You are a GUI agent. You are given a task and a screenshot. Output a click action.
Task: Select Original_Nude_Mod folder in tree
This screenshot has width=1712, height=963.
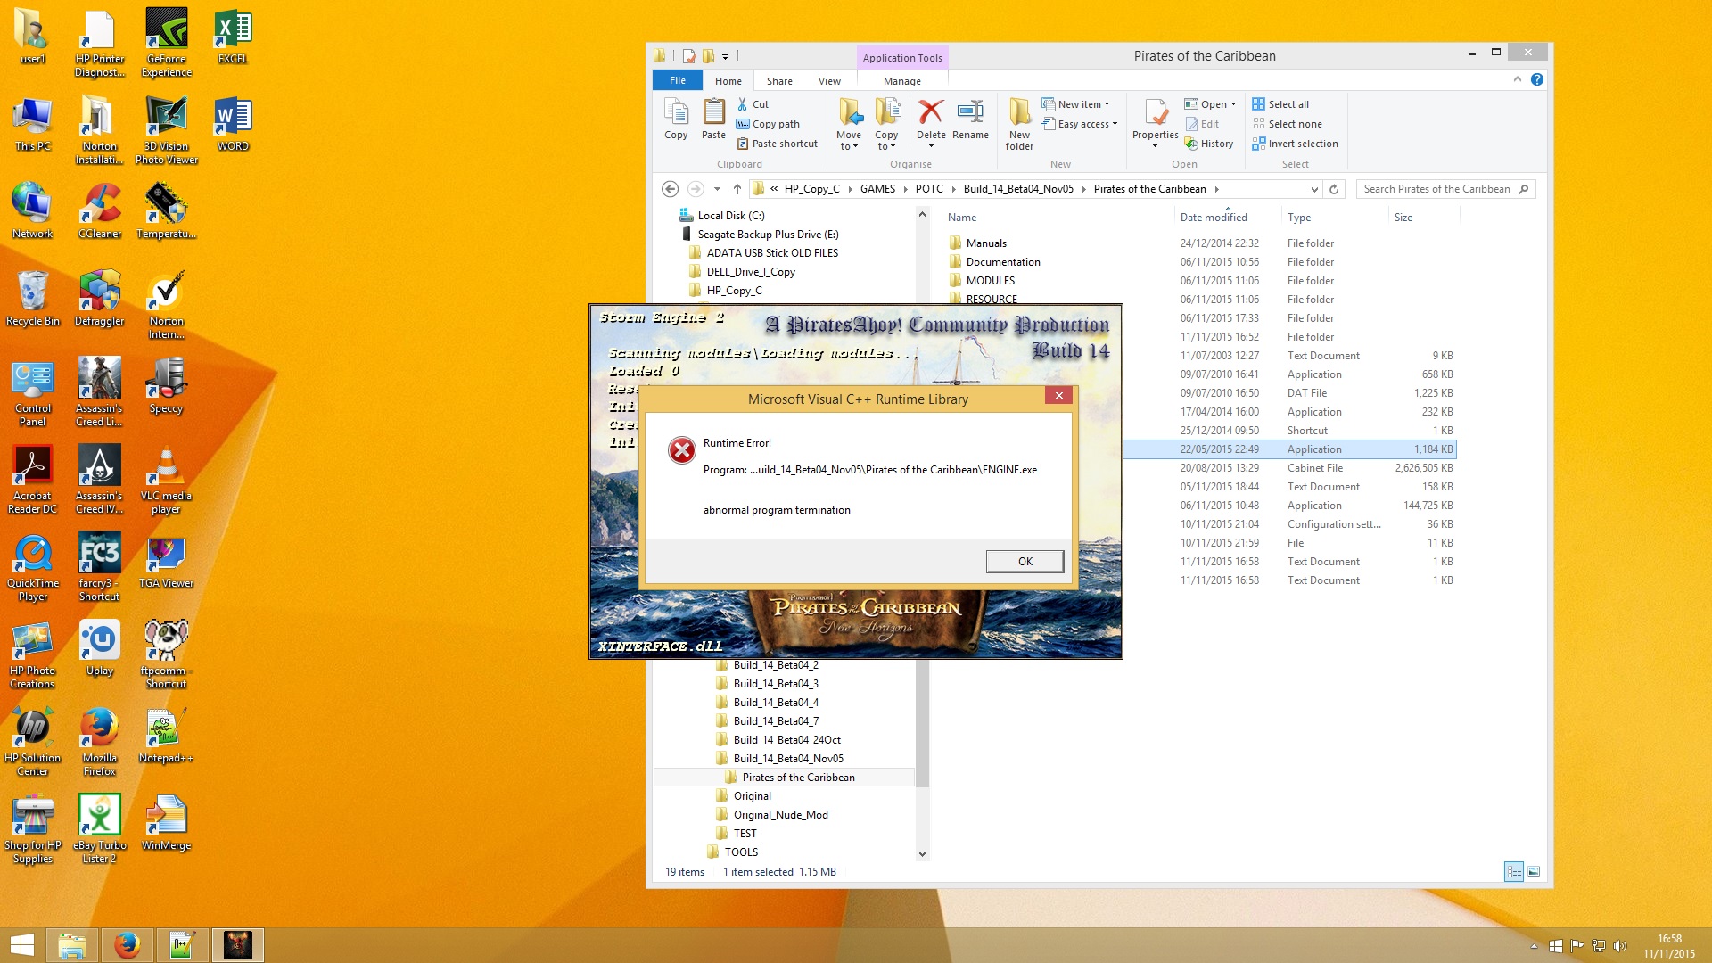point(780,815)
